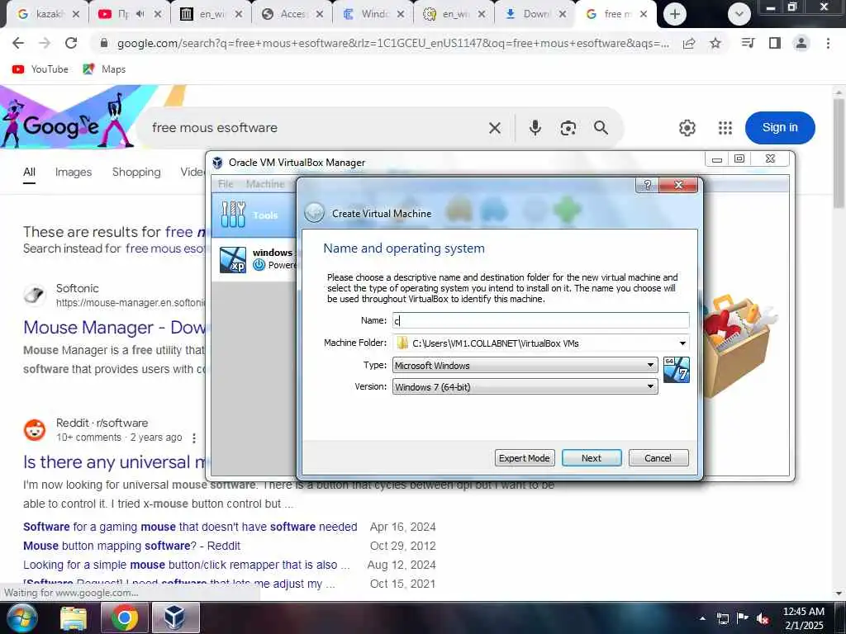Click the Chrome forward navigation arrow

coord(45,43)
